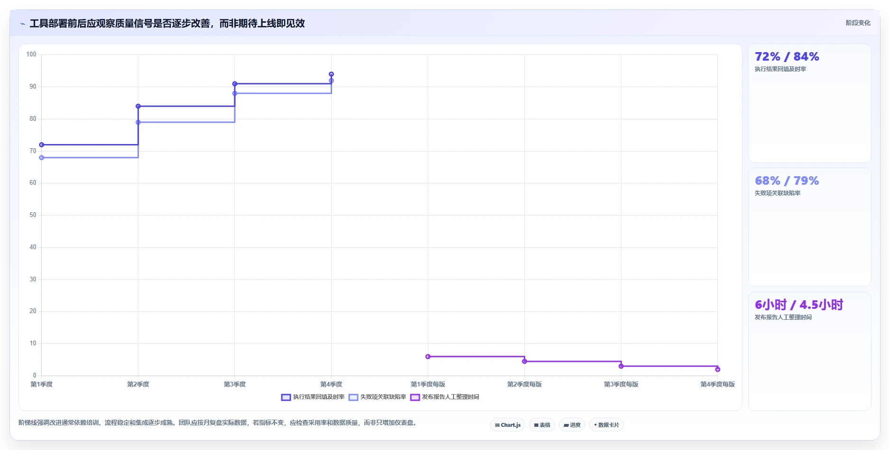This screenshot has height=450, width=890.
Task: Click 第4季度 point on light blue line
Action: 331,81
